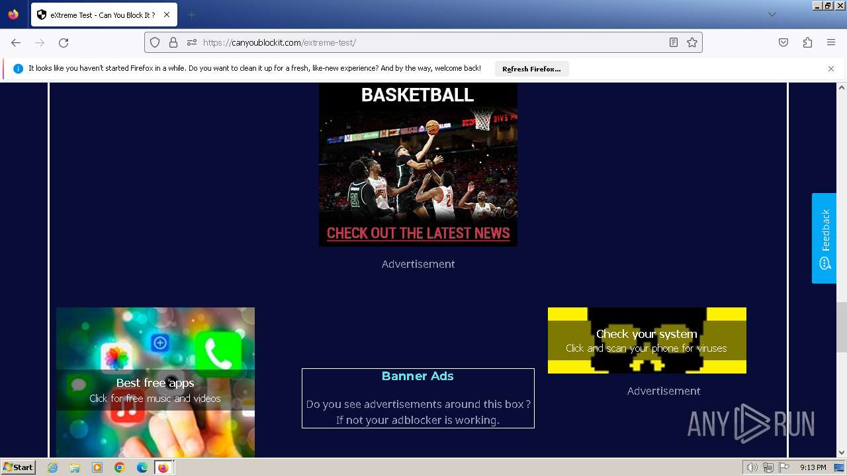Click Firefox logo at tab strip start
The image size is (847, 476).
coord(13,15)
